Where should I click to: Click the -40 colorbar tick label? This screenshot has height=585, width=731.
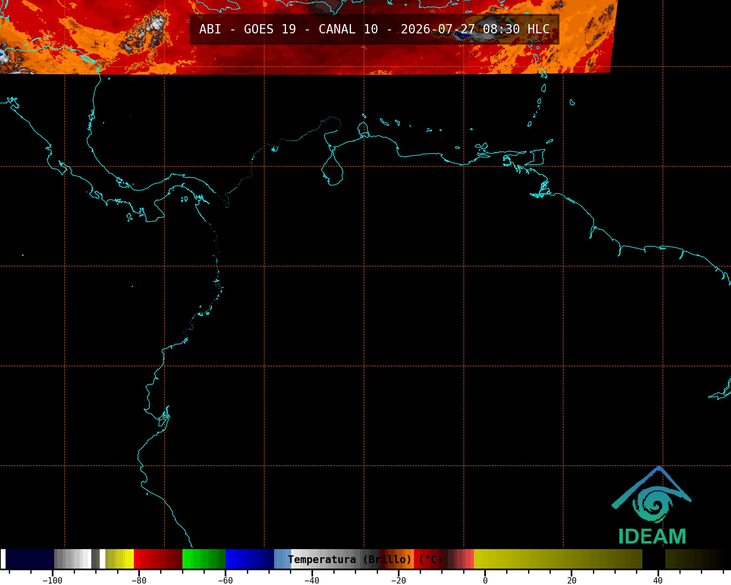[x=312, y=581]
